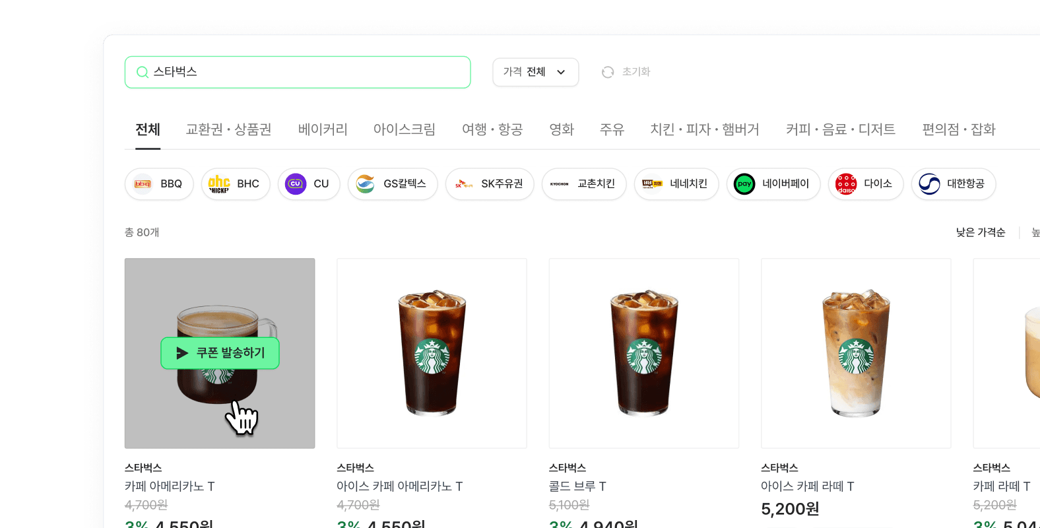This screenshot has width=1040, height=528.
Task: Open the 콜드 브루 T product image
Action: [644, 353]
